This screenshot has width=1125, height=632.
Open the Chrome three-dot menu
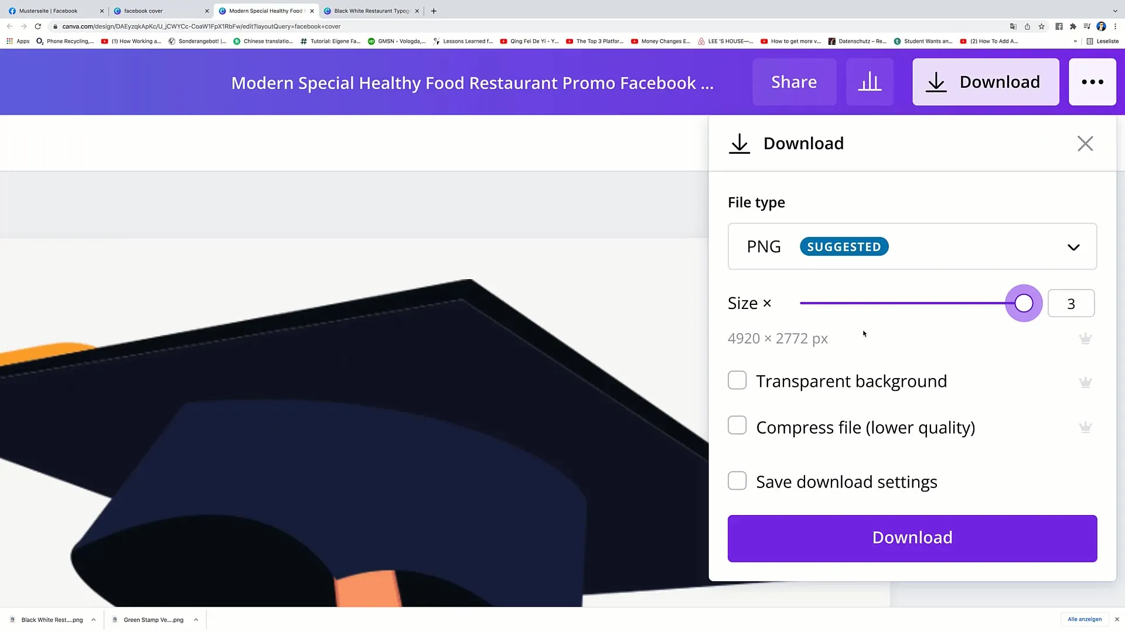tap(1115, 26)
